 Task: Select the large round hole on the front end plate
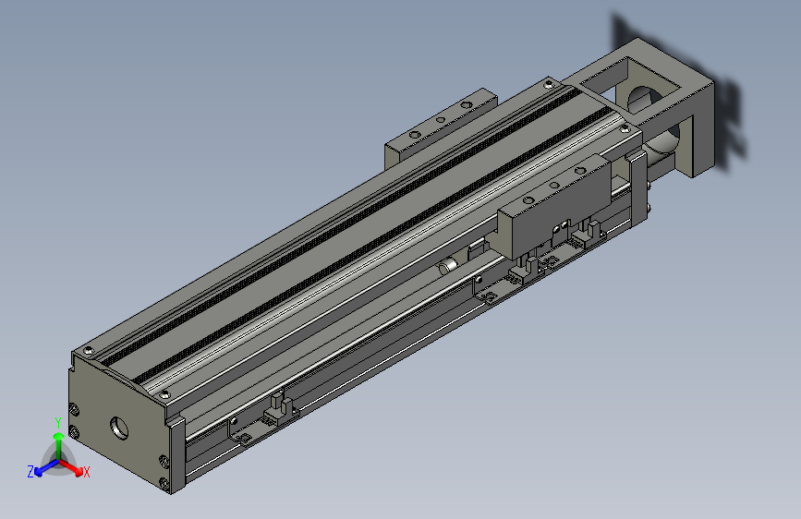click(x=119, y=428)
